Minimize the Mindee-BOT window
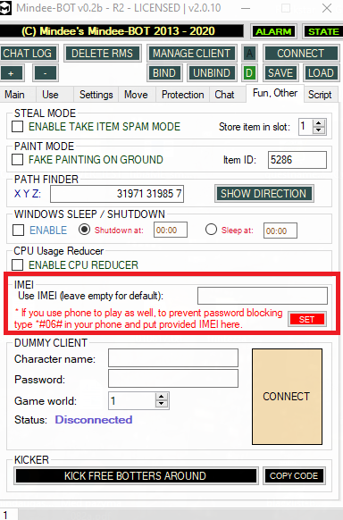This screenshot has width=343, height=520. (246, 8)
